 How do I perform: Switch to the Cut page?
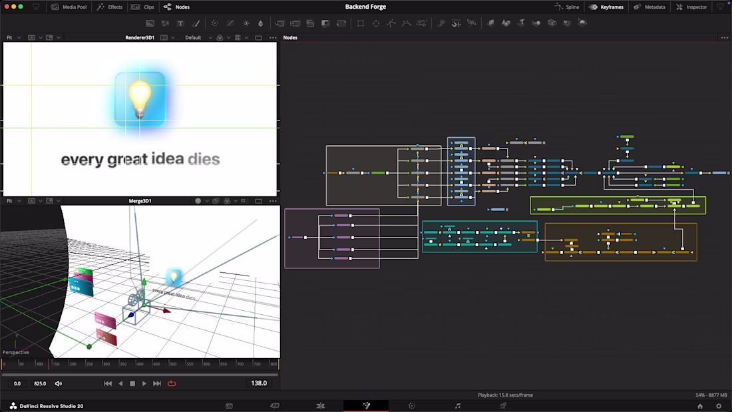click(x=275, y=406)
